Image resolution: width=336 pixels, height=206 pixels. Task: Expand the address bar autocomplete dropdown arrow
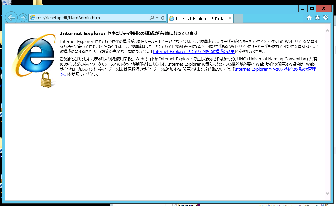157,18
